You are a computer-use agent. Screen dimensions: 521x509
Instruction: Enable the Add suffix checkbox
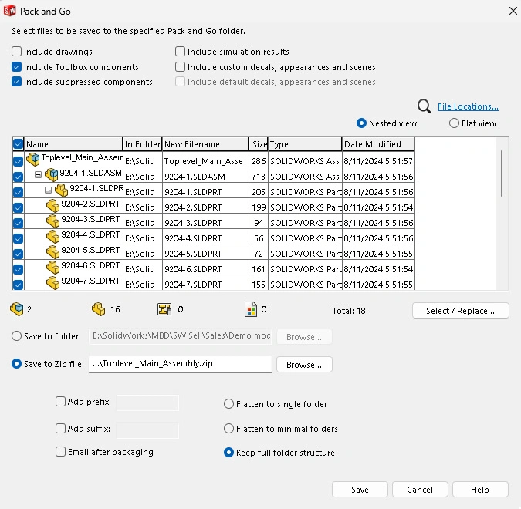(60, 429)
